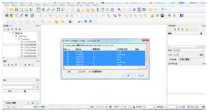Screen dimensions: 207x111
Task: Toggle the render checkbox in status bar
Action: [180, 107]
